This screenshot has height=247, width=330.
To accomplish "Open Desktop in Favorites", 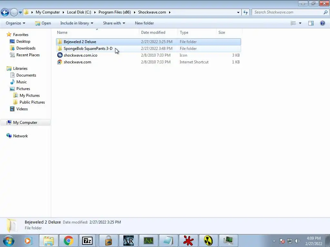I will (x=23, y=41).
